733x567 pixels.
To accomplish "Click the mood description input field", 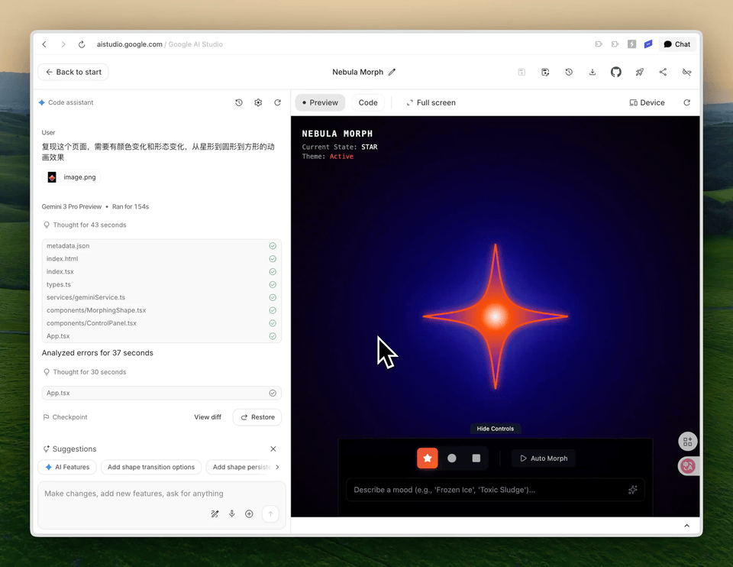I will pos(473,490).
